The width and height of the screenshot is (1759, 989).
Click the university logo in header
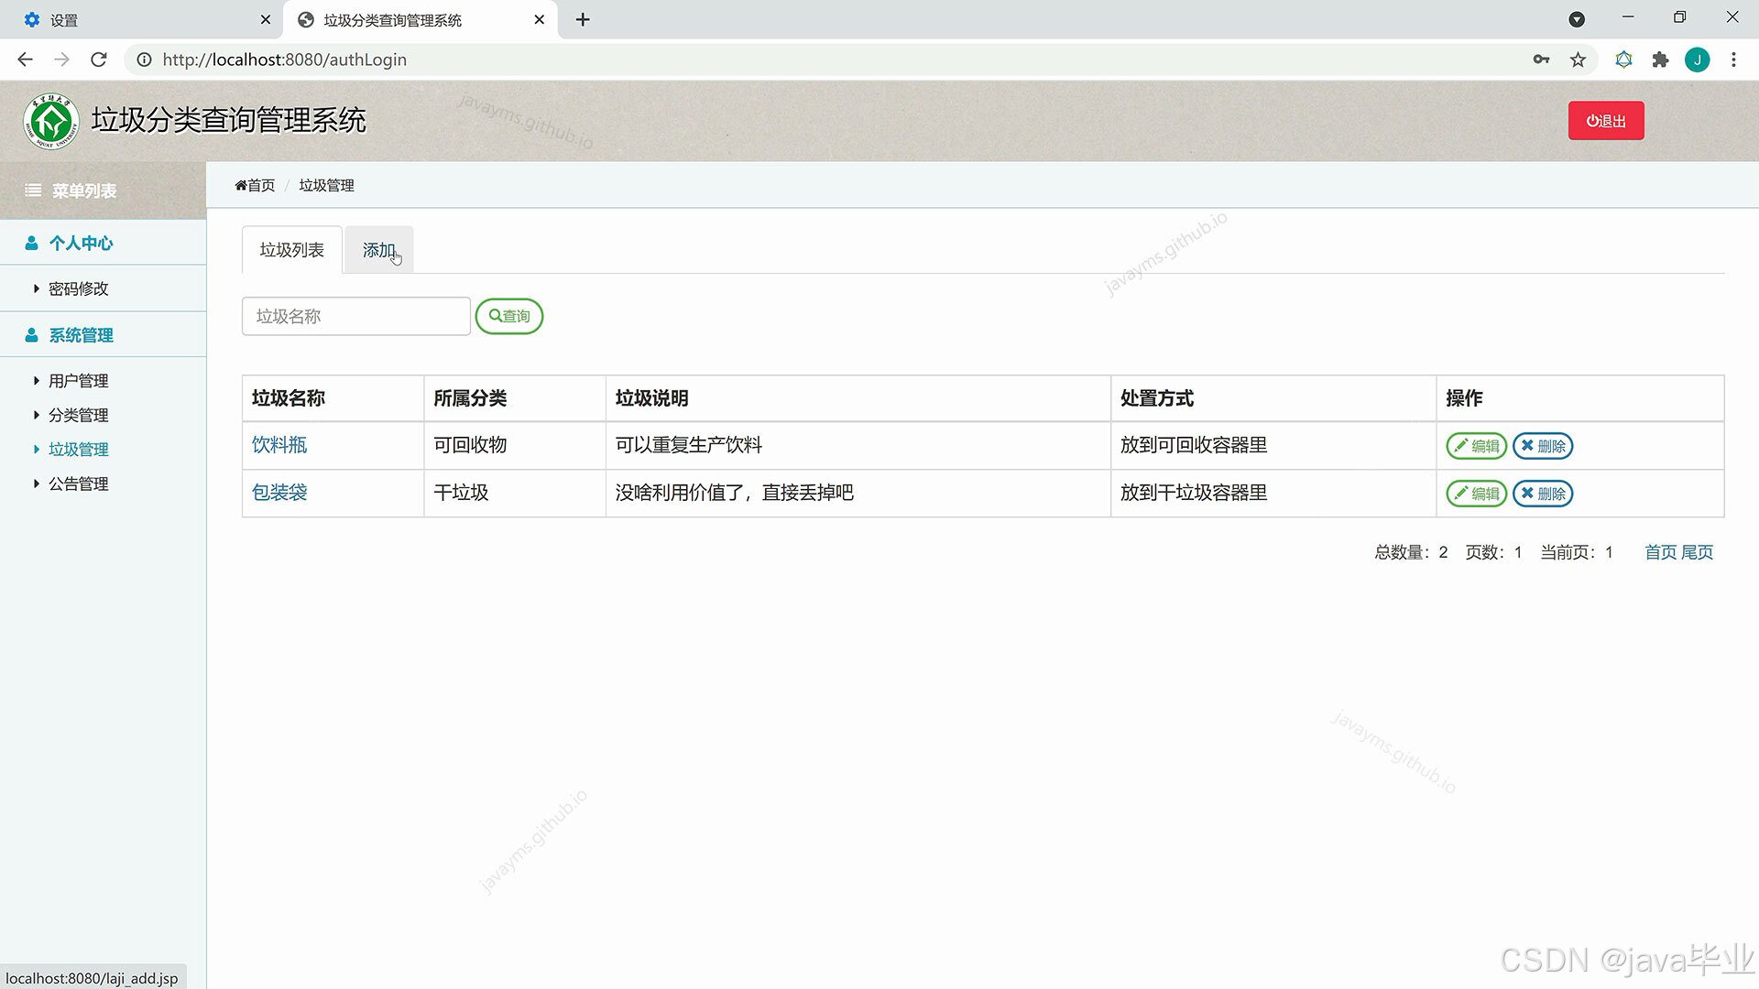tap(51, 121)
